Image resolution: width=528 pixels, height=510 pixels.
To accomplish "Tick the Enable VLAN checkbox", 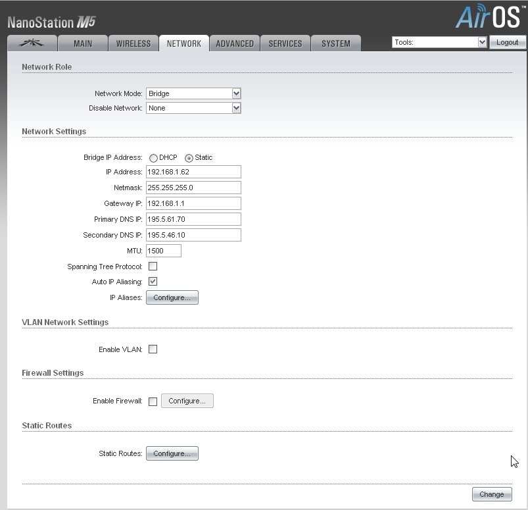I will click(153, 349).
